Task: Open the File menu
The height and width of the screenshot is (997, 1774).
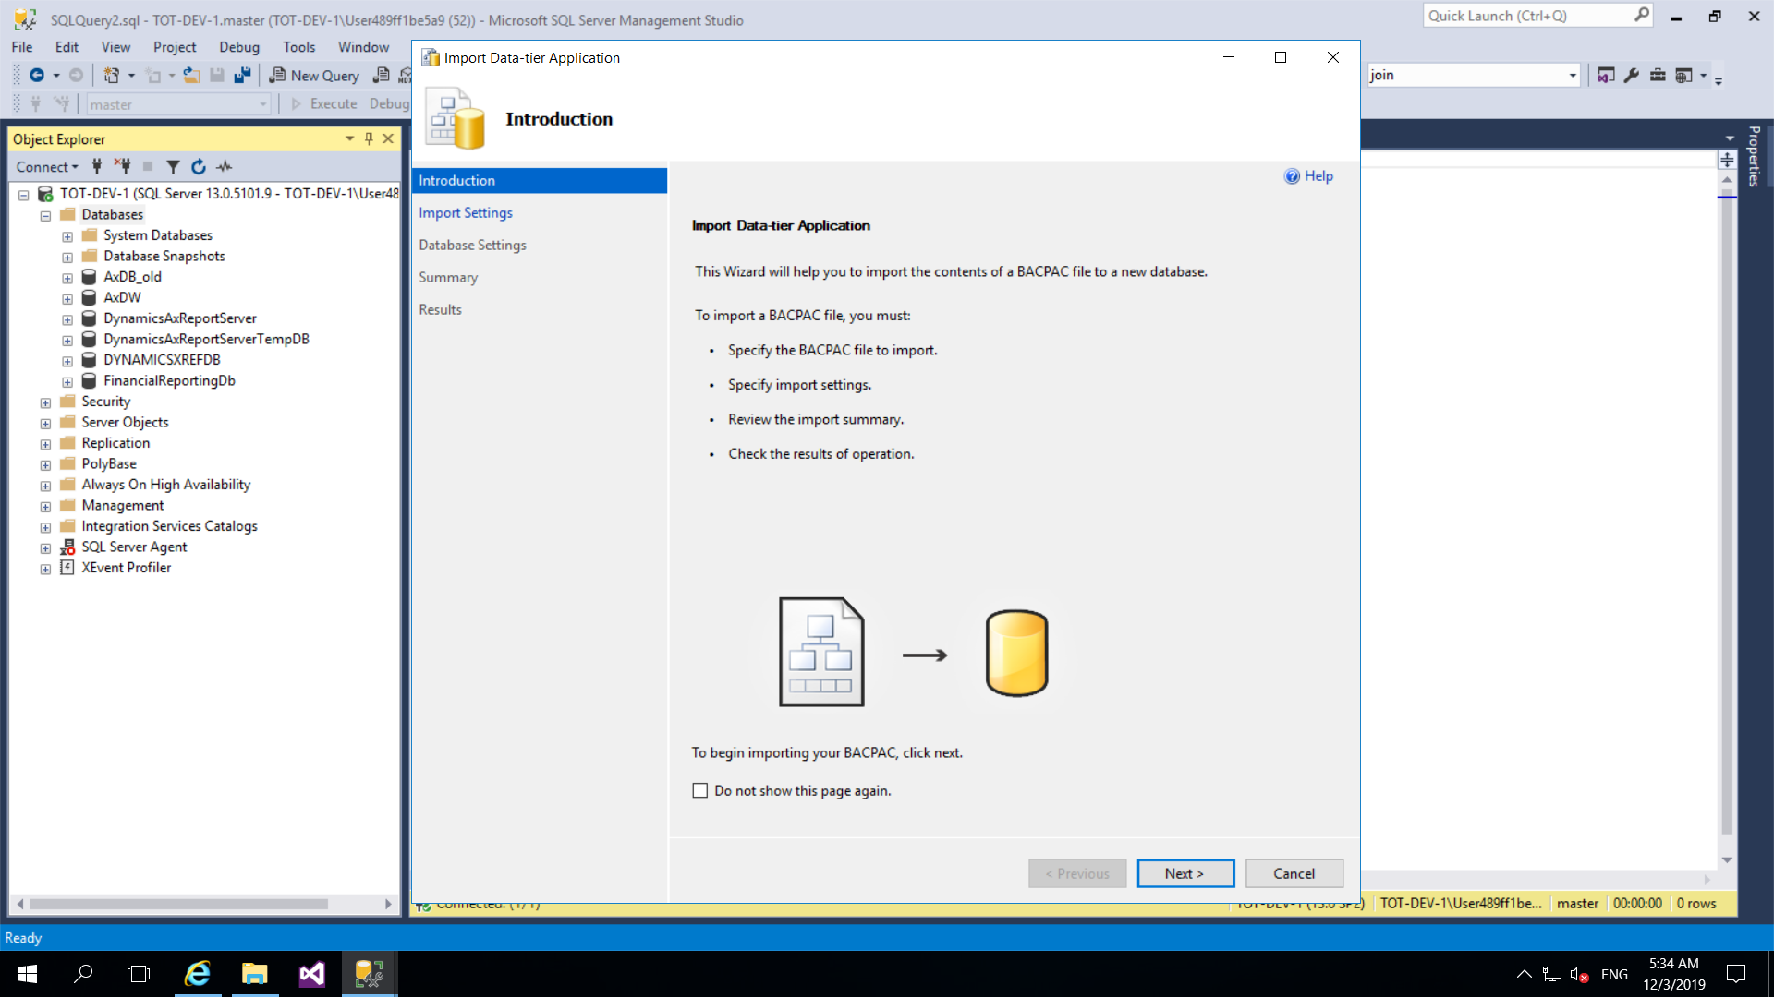Action: 22,47
